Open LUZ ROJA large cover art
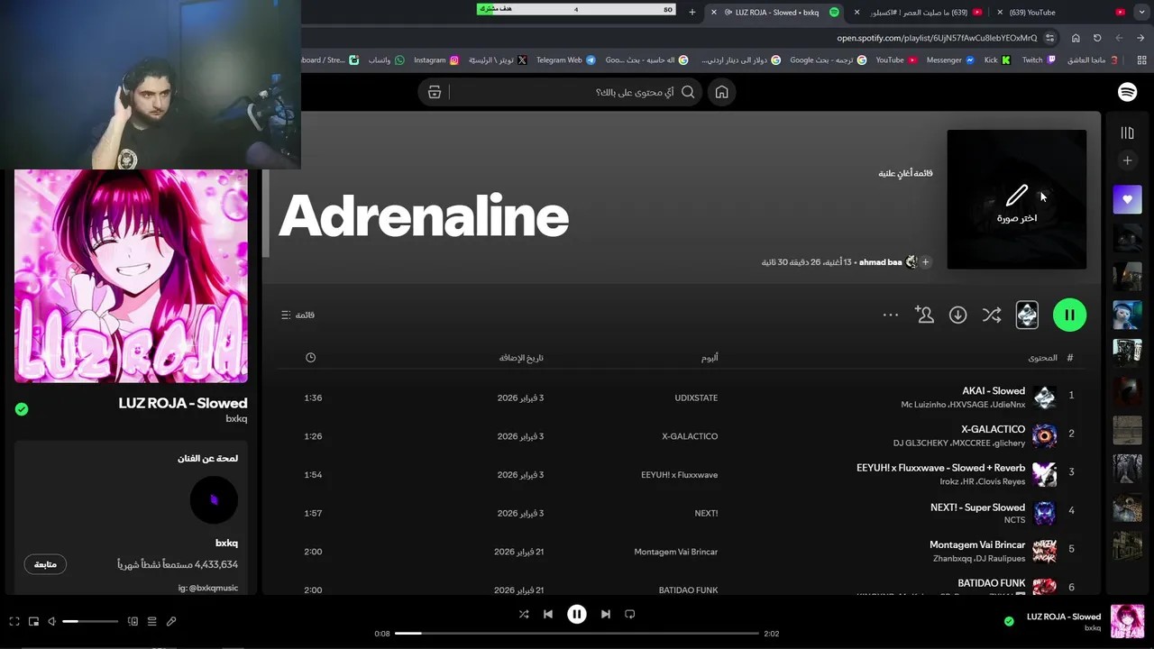The height and width of the screenshot is (649, 1154). (x=131, y=276)
